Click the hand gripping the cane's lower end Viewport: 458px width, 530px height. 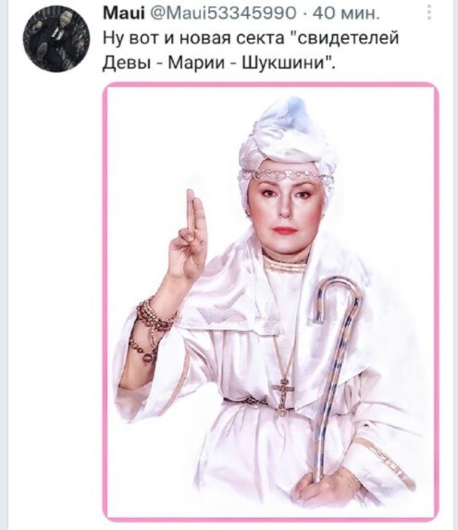pos(323,486)
